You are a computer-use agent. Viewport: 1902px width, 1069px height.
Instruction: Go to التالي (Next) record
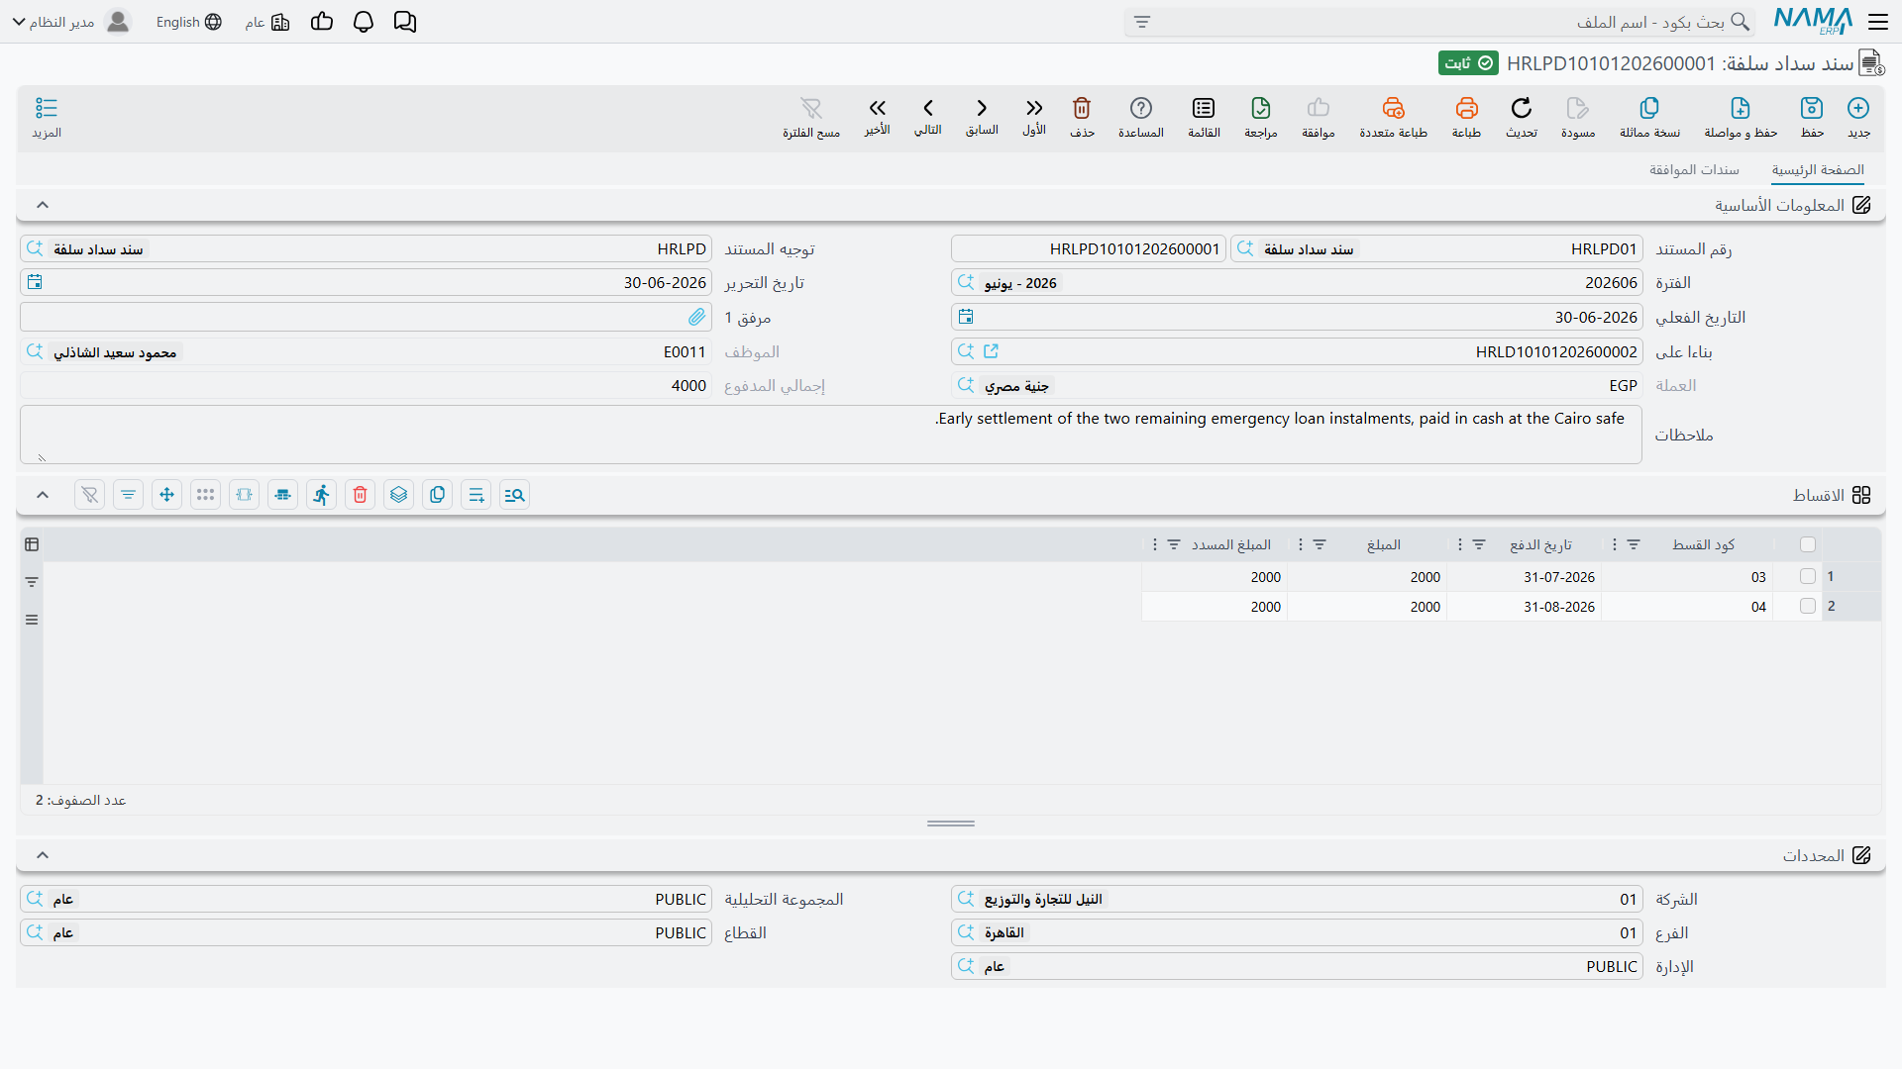point(928,108)
